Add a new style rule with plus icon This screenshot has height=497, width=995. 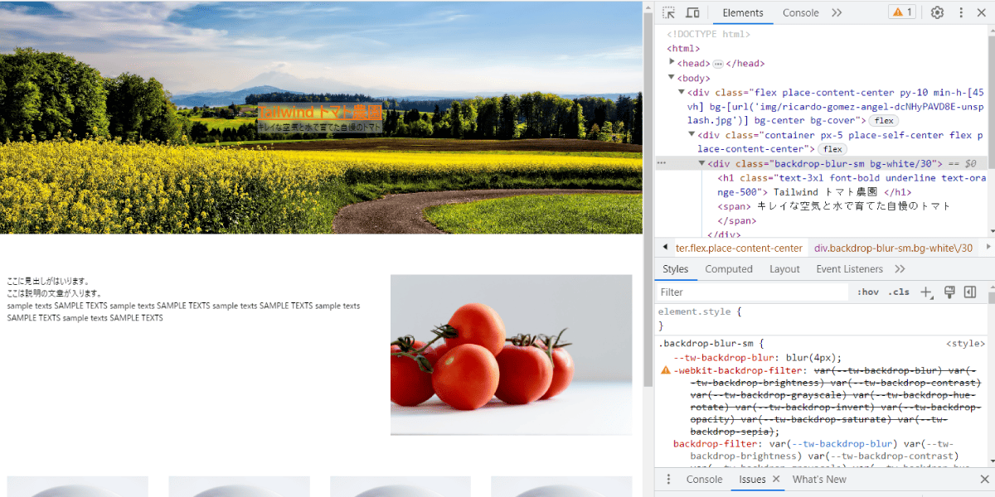coord(927,292)
